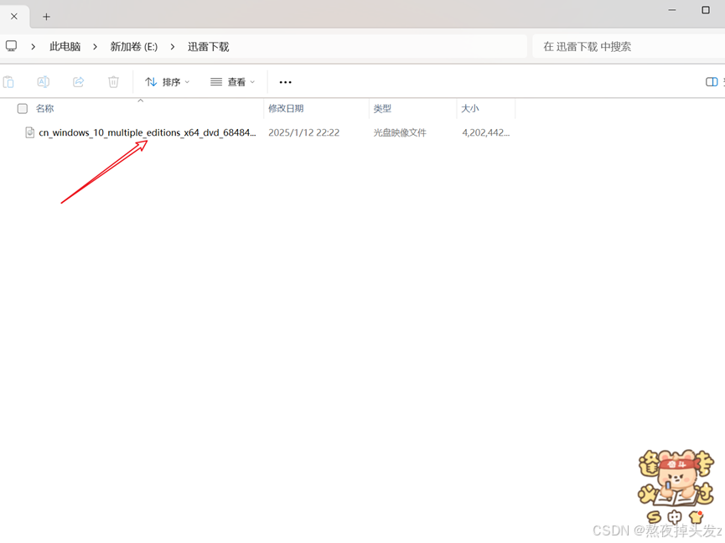
Task: Open the 排序 sort dropdown
Action: pyautogui.click(x=168, y=82)
